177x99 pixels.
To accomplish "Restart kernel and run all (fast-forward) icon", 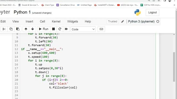I will point(66,29).
